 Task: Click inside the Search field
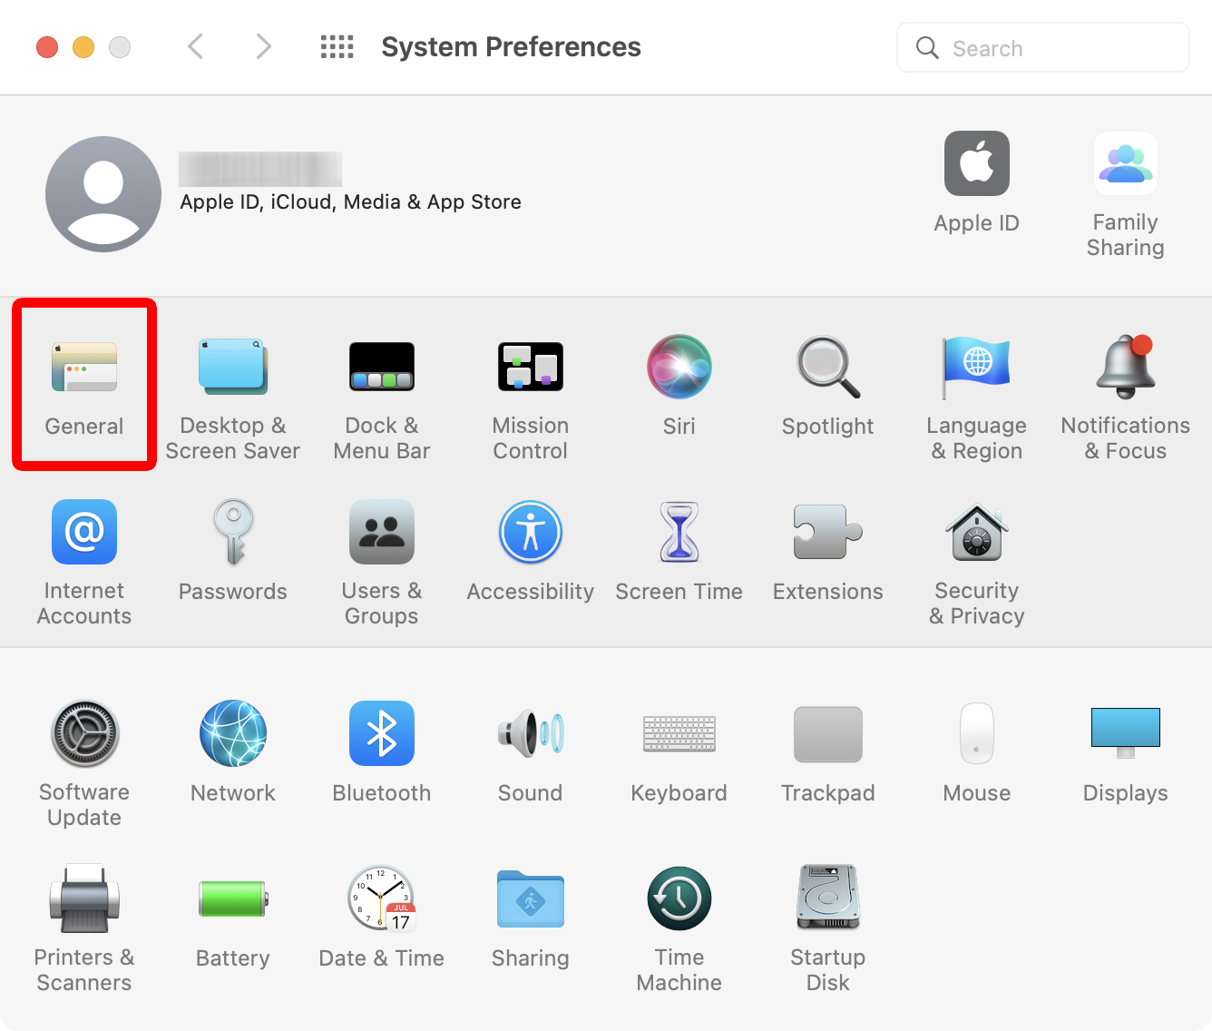(x=1041, y=47)
